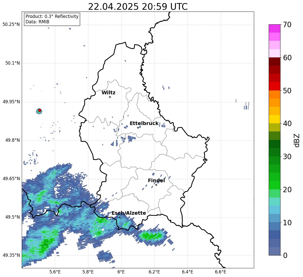The height and width of the screenshot is (277, 303).
Task: Click the cross marker under Ettelbruck
Action: pyautogui.click(x=138, y=128)
